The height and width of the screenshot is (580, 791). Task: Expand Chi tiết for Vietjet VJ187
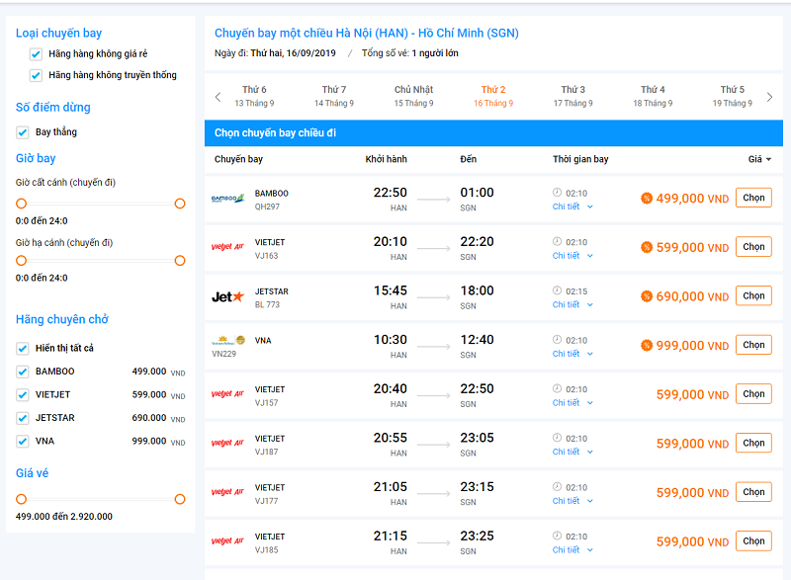click(572, 452)
